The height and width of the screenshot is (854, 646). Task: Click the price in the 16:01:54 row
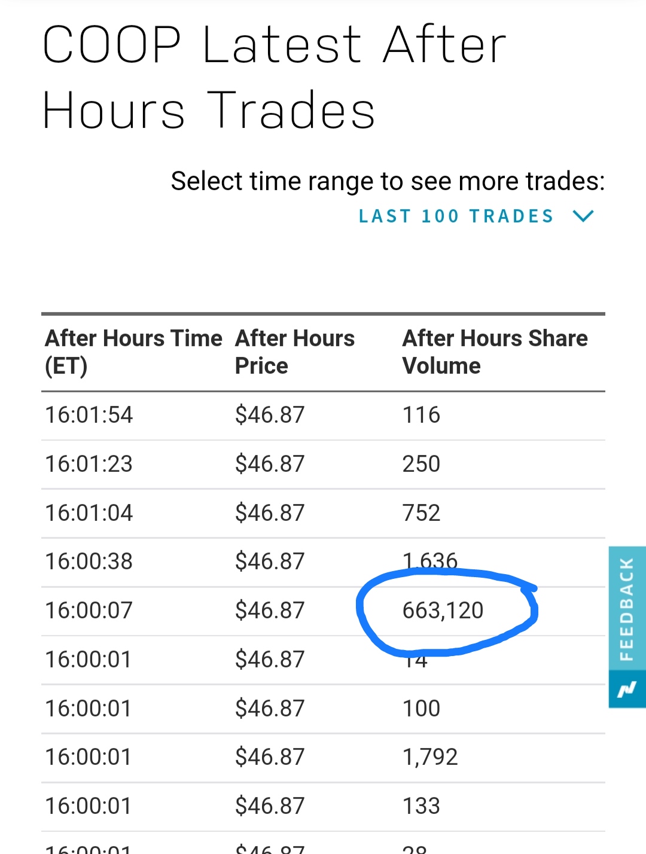point(270,415)
